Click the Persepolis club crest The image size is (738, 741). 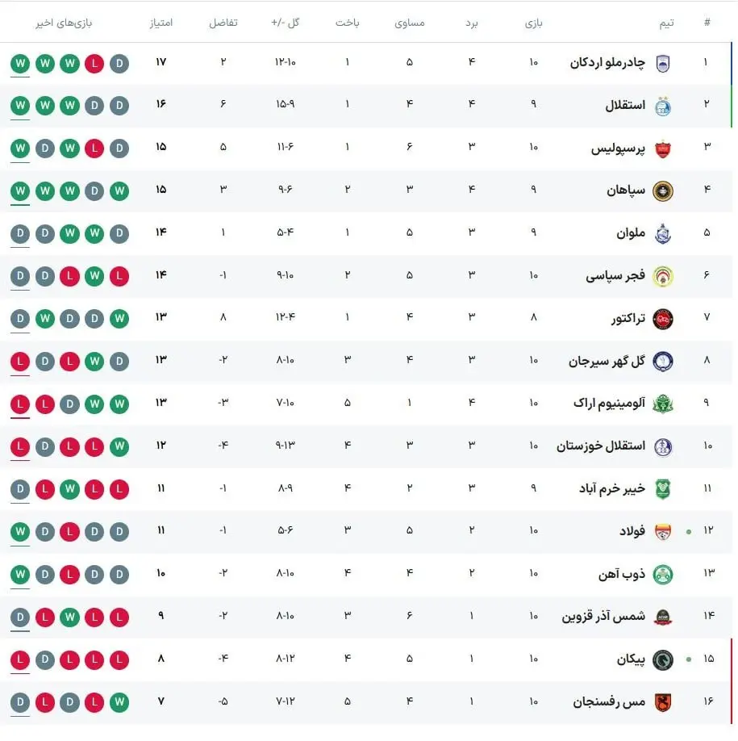pos(662,149)
